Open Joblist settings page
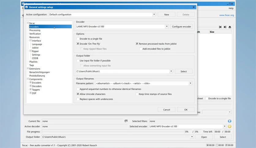This screenshot has width=256, height=148. (x=35, y=48)
